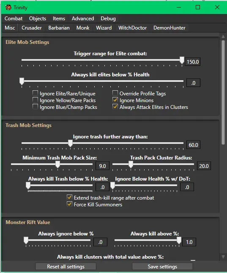Maximize the Trinity window

tap(198, 7)
